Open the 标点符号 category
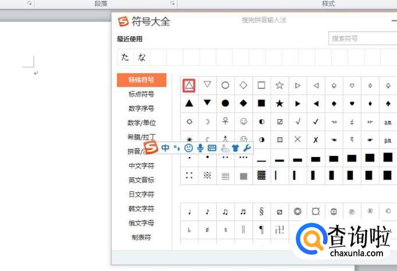 point(141,94)
